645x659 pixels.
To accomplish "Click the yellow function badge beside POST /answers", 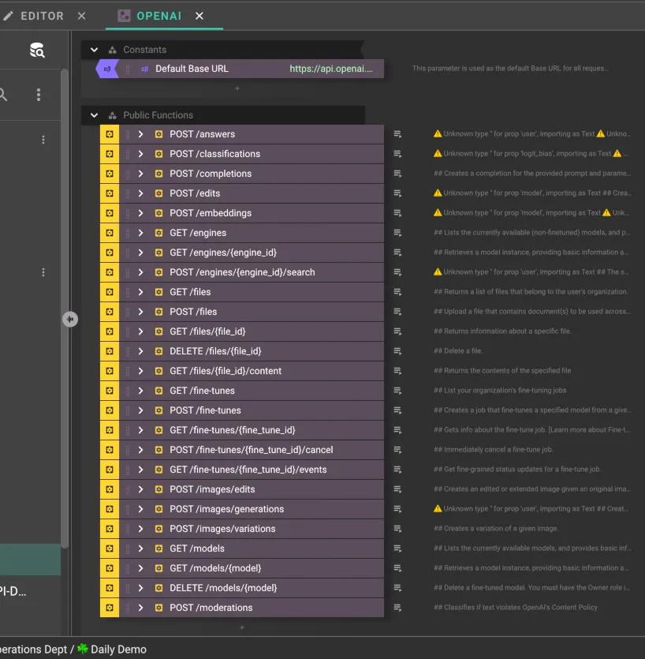I will [109, 134].
